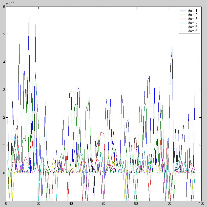Click the y-axis tick label '6'

[x=4, y=7]
